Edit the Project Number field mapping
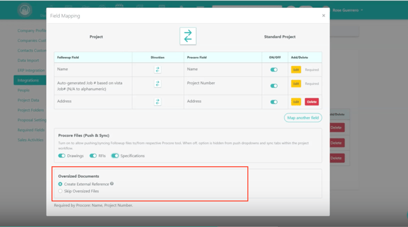Screen dimensions: 408x227 pos(296,84)
